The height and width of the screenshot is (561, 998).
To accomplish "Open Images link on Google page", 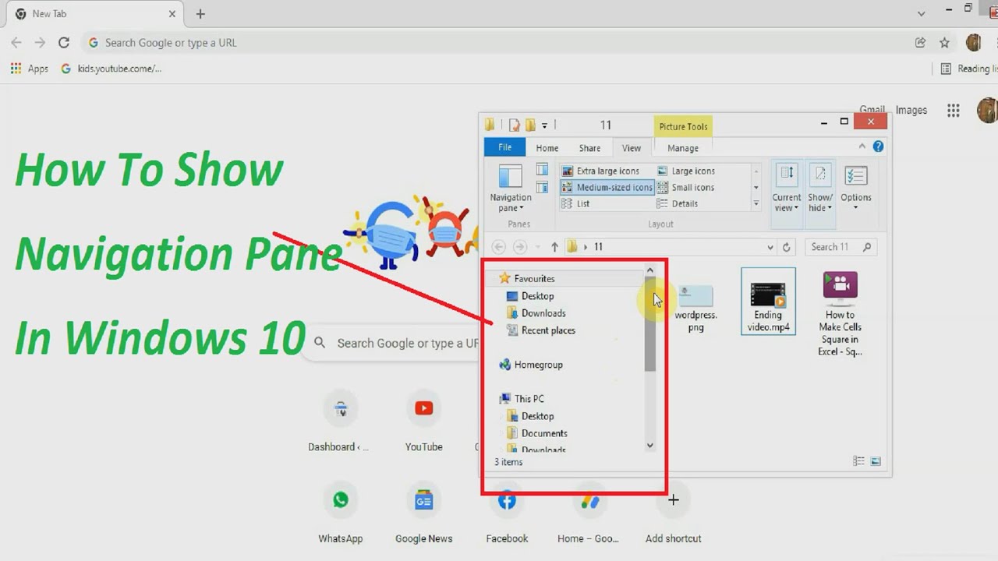I will 911,110.
